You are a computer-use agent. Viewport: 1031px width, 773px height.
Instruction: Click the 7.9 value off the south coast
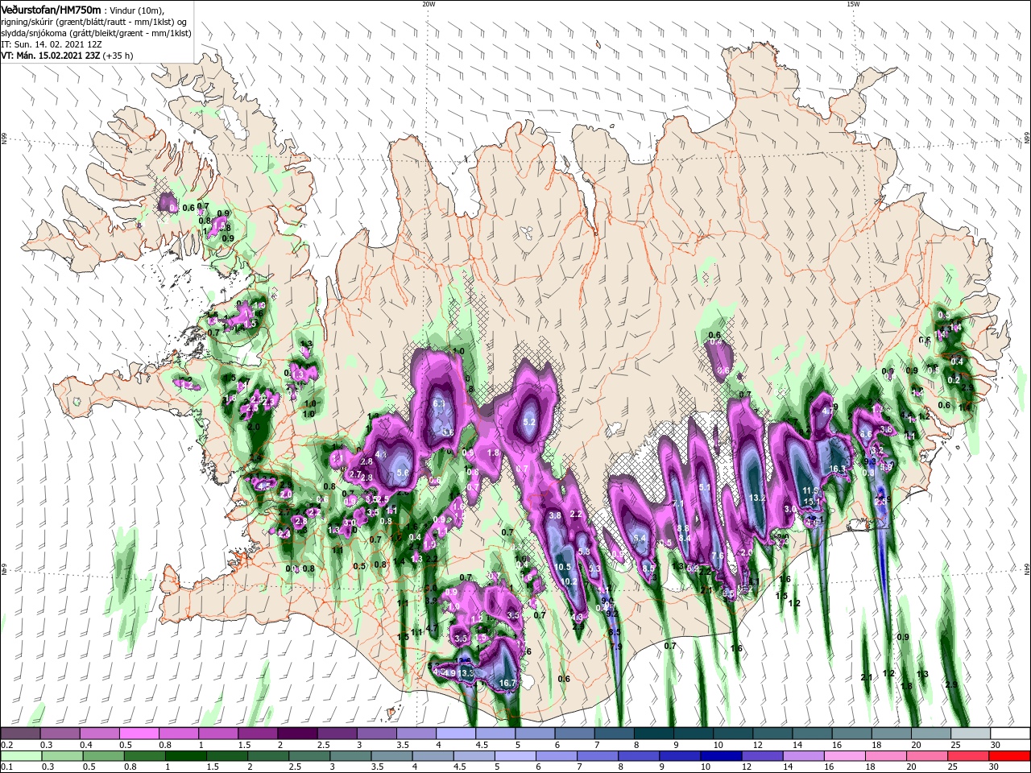[x=616, y=647]
